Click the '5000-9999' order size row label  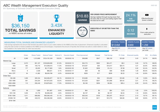[x=12, y=86]
